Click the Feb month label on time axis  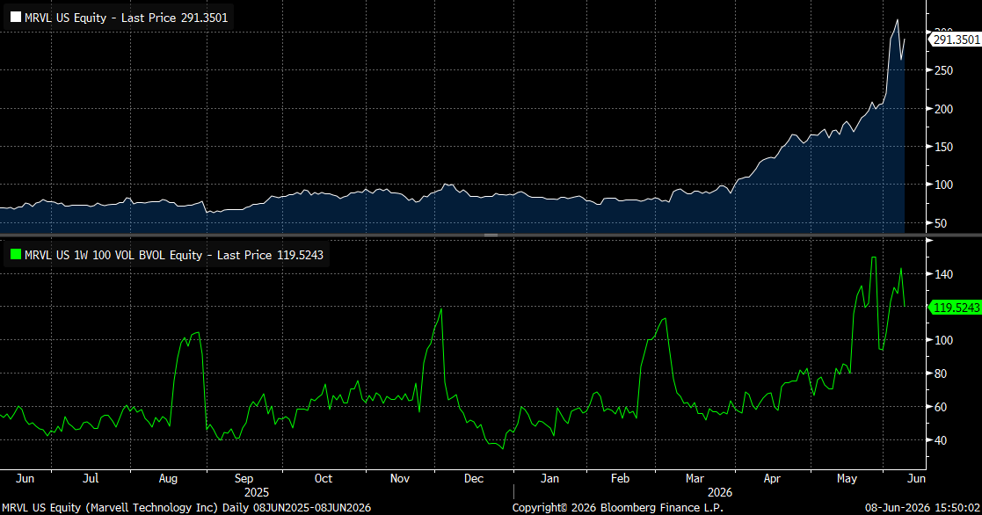coord(620,478)
